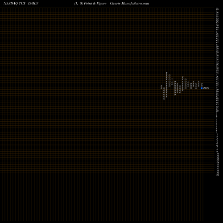Screen dimensions: 223x223
Task: Click the Charts MunafaSutra.com text
Action: 129,4
